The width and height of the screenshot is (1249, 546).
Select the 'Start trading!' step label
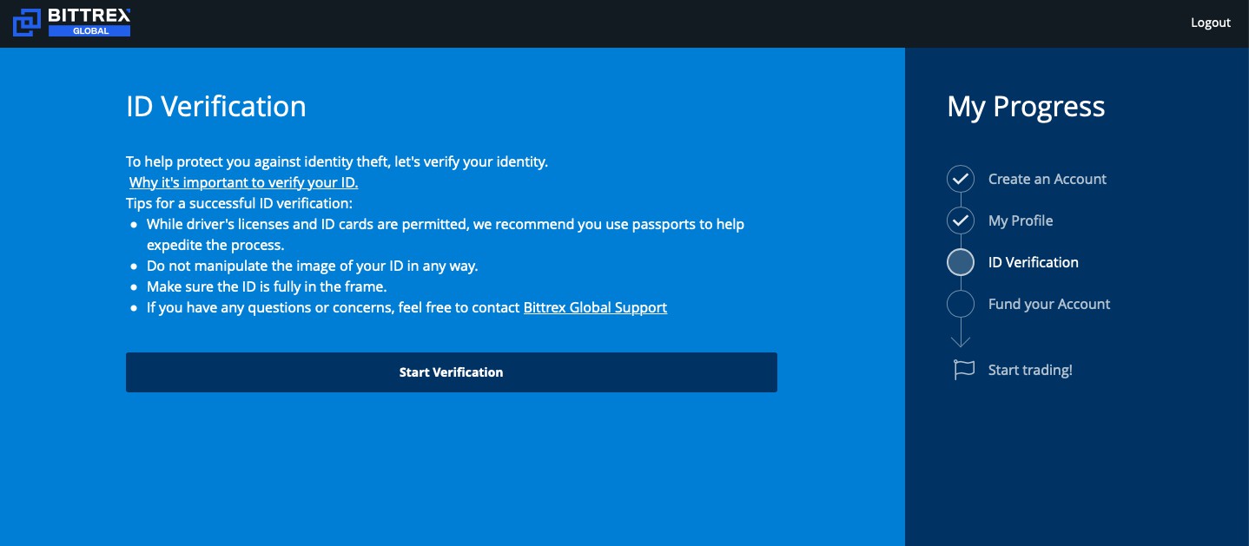1030,370
